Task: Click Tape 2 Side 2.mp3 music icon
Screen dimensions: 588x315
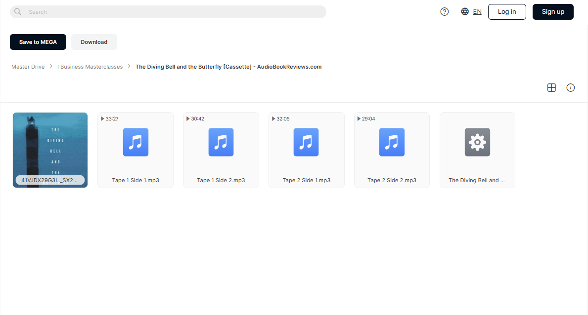Action: coord(392,142)
